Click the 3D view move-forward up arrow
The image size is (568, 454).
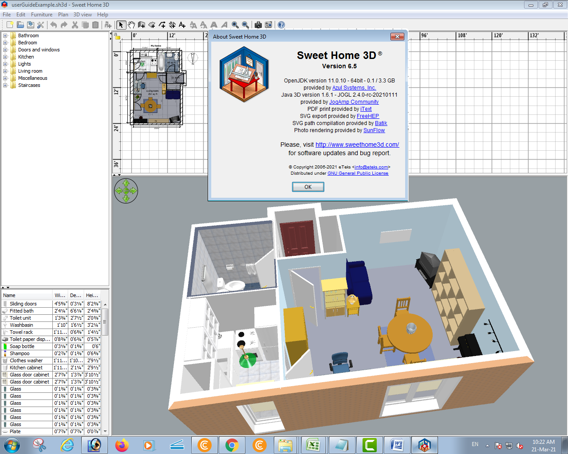(126, 183)
